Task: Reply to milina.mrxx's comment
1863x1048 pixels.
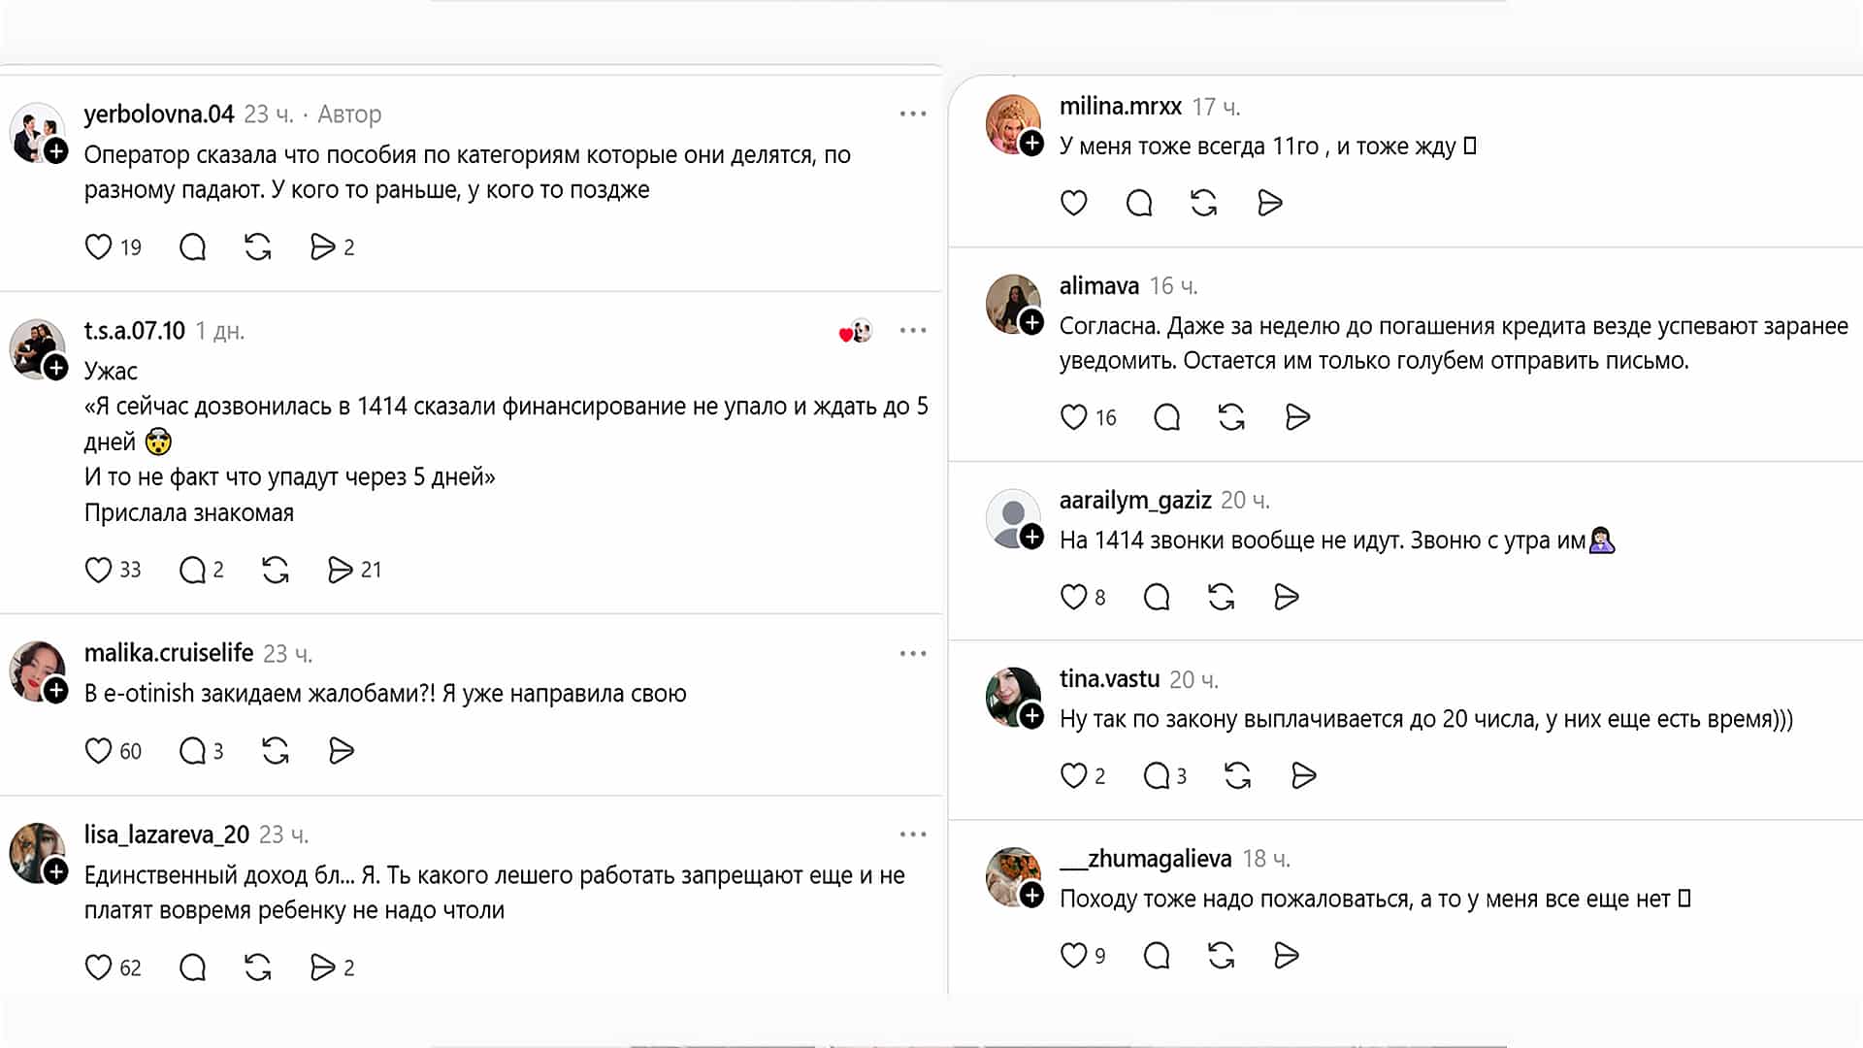Action: (x=1139, y=203)
